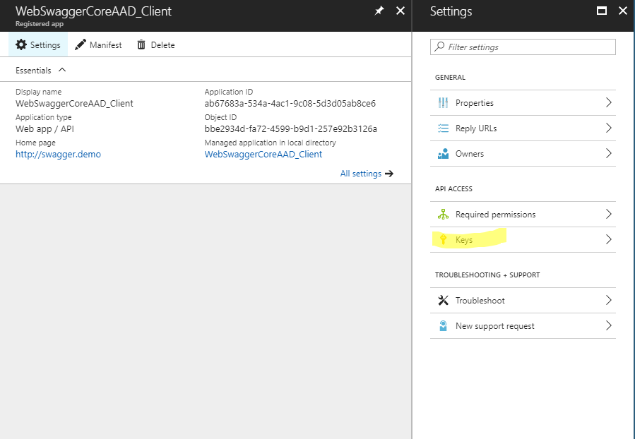This screenshot has height=439, width=635.
Task: Open the Settings toolbar item
Action: [38, 44]
